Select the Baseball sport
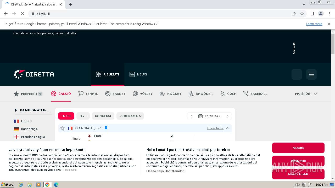Screen dimensions: 335x188 click(255, 94)
